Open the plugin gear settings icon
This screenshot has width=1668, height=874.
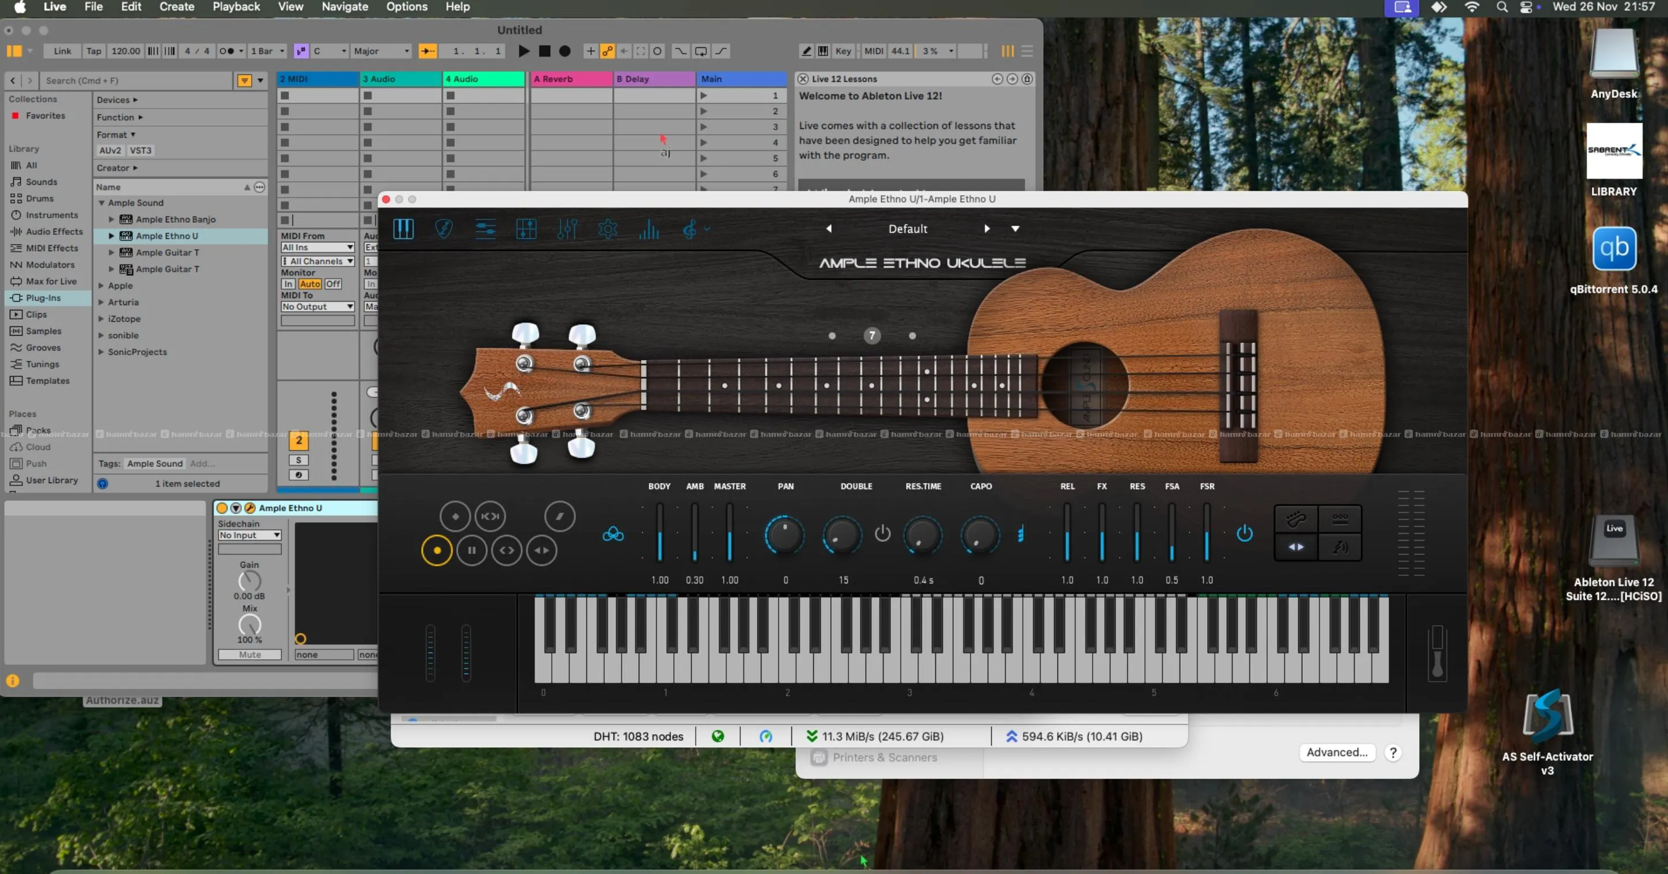pyautogui.click(x=608, y=229)
